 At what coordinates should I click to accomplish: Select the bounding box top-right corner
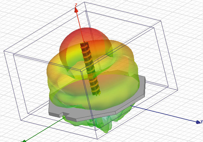161,21
